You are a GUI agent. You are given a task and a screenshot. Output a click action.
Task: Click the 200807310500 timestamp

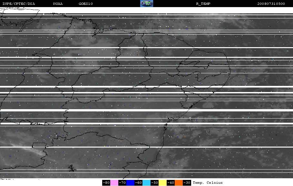pos(271,4)
